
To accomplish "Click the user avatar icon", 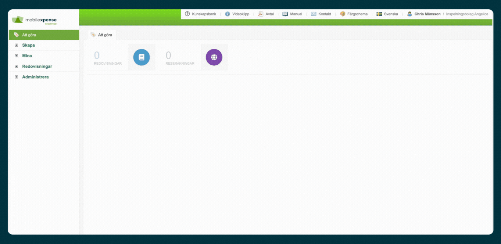I will 410,14.
